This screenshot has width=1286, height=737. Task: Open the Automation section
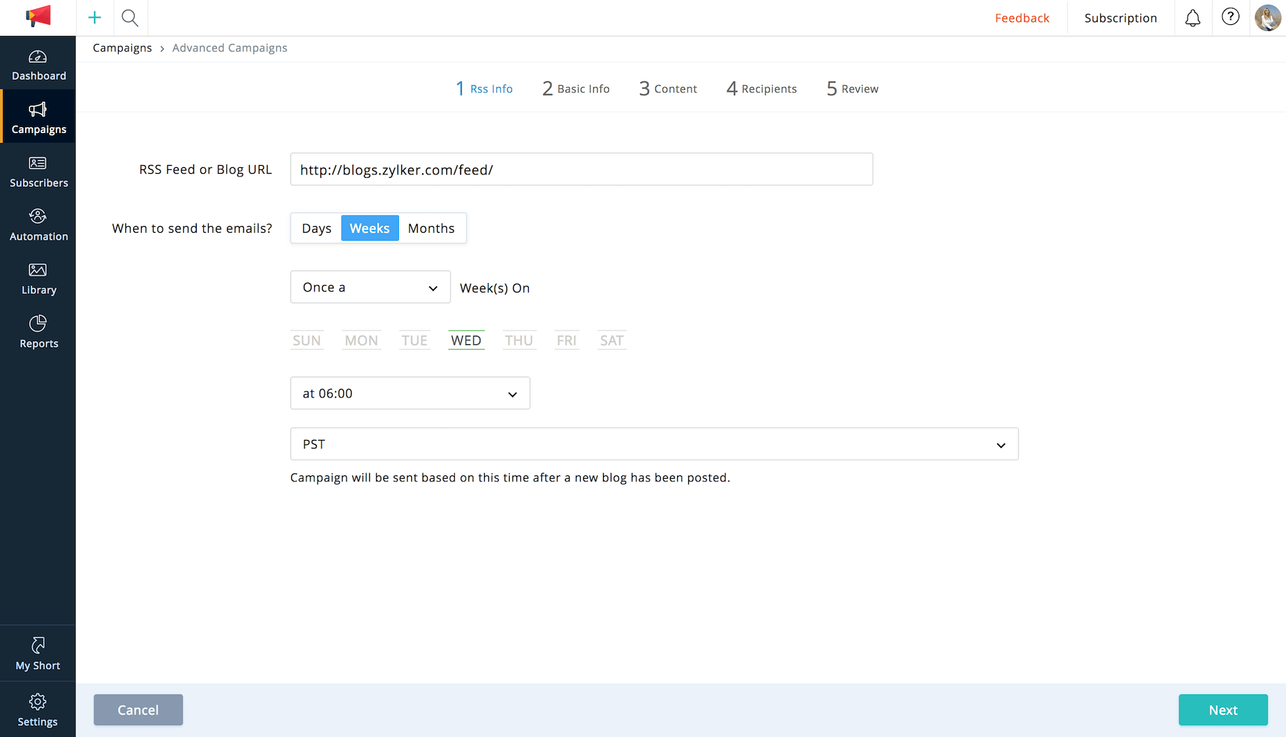click(x=38, y=225)
